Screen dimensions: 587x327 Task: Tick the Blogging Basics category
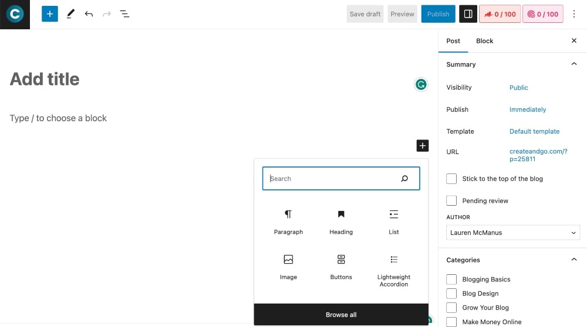pos(451,279)
